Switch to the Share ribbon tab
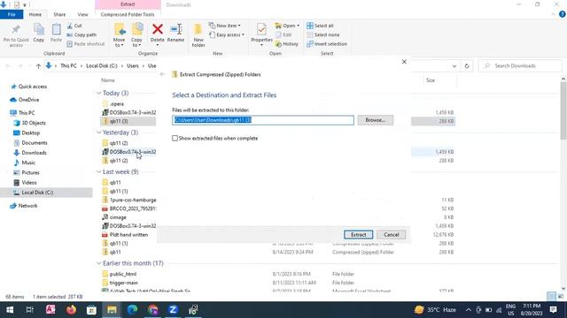The height and width of the screenshot is (318, 567). click(59, 14)
